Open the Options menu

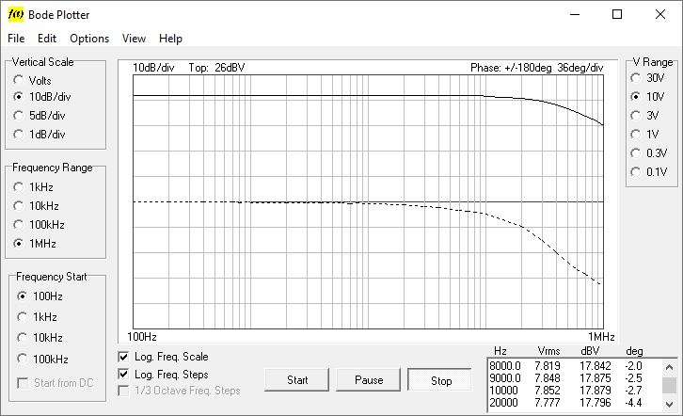89,39
